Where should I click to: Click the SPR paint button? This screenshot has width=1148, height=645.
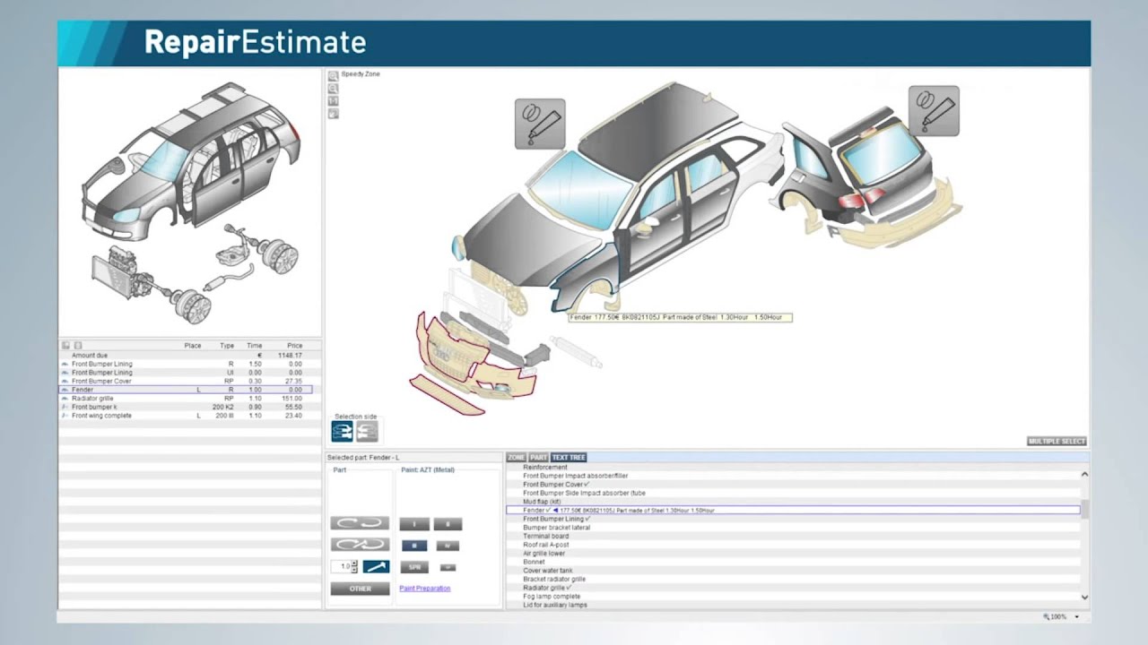coord(414,567)
